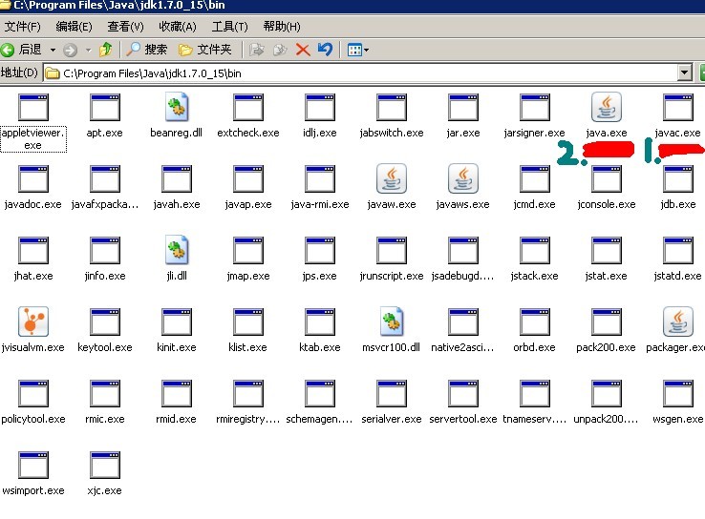Click the extcheck.exe file name
705x519 pixels.
[x=247, y=133]
